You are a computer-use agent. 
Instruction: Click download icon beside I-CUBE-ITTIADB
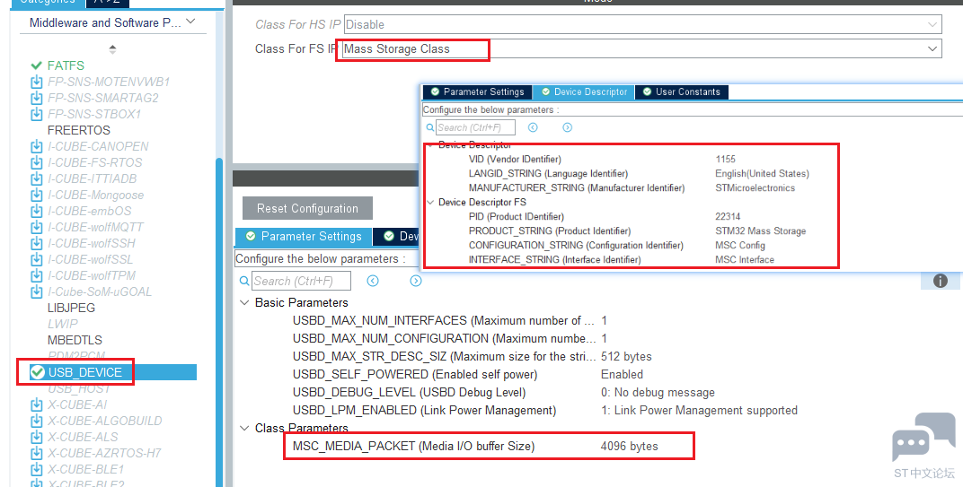pyautogui.click(x=36, y=178)
